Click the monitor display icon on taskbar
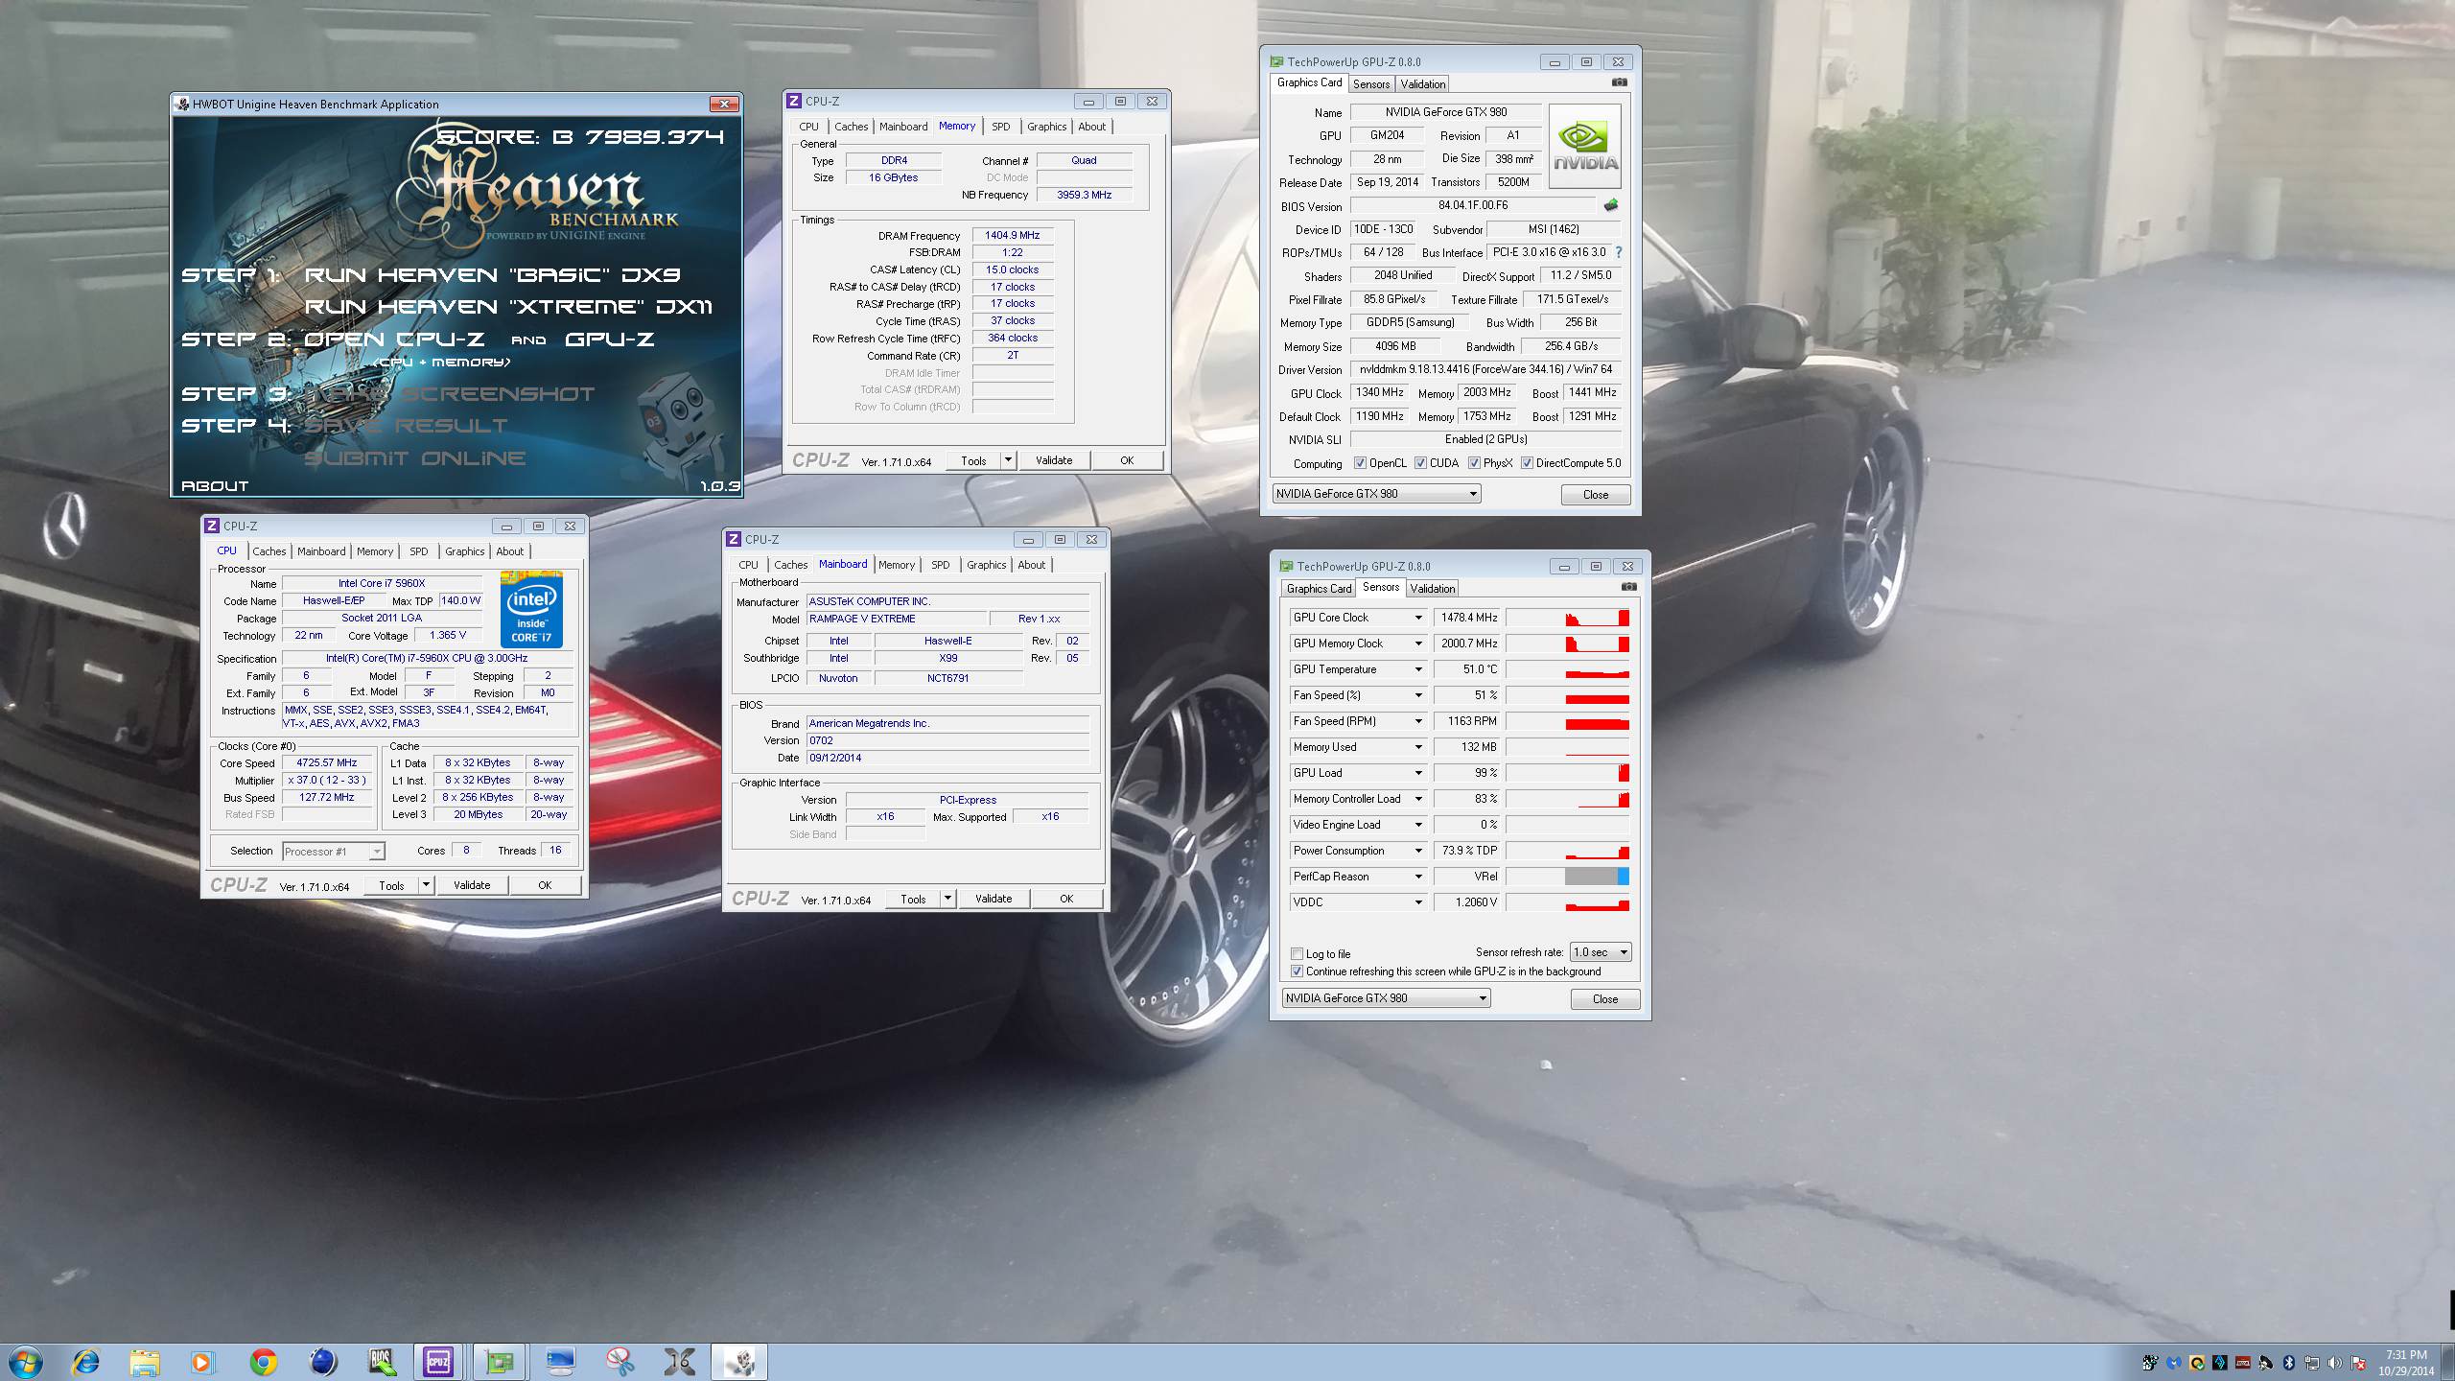This screenshot has width=2455, height=1381. pyautogui.click(x=560, y=1362)
